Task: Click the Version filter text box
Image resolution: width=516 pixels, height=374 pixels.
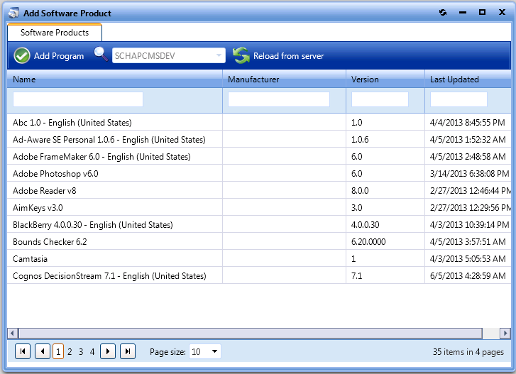Action: (380, 99)
